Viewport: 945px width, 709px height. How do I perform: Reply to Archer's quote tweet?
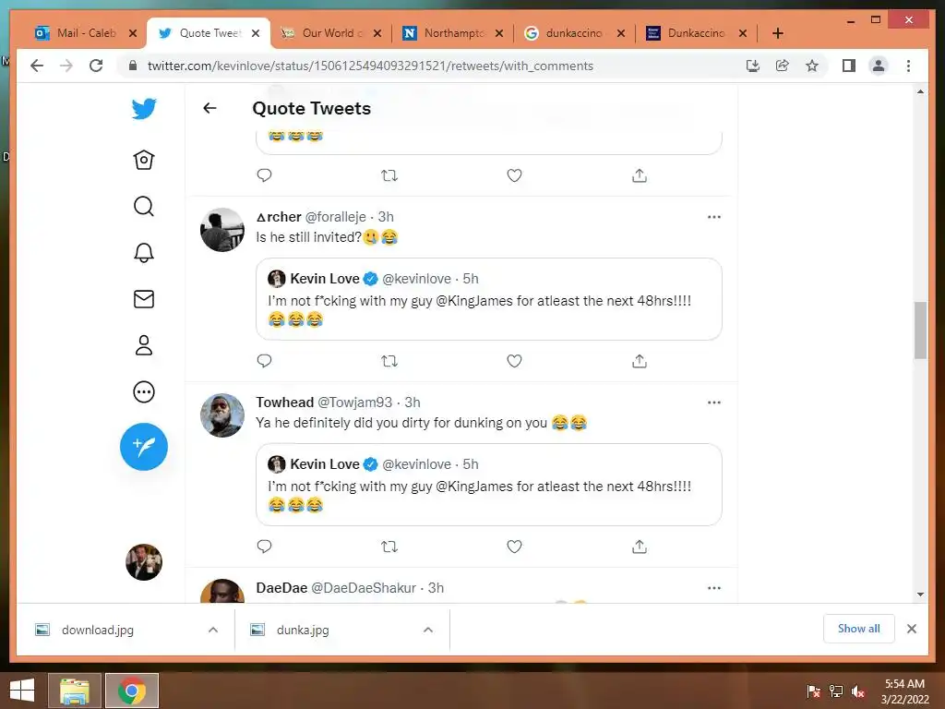[x=265, y=361]
